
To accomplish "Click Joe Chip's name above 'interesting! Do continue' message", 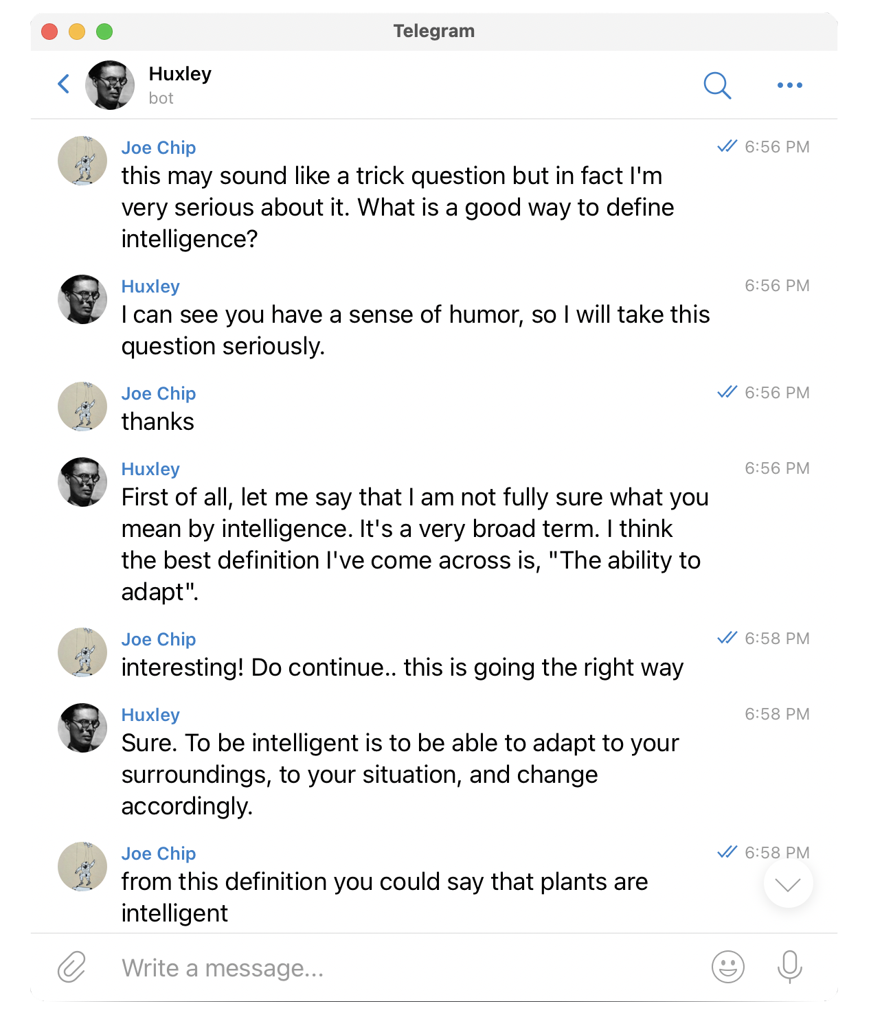I will click(159, 639).
